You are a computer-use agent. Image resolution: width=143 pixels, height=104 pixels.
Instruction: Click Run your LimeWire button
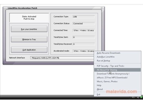point(29,29)
